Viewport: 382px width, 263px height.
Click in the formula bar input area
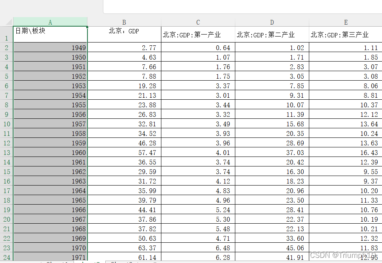(242, 7)
